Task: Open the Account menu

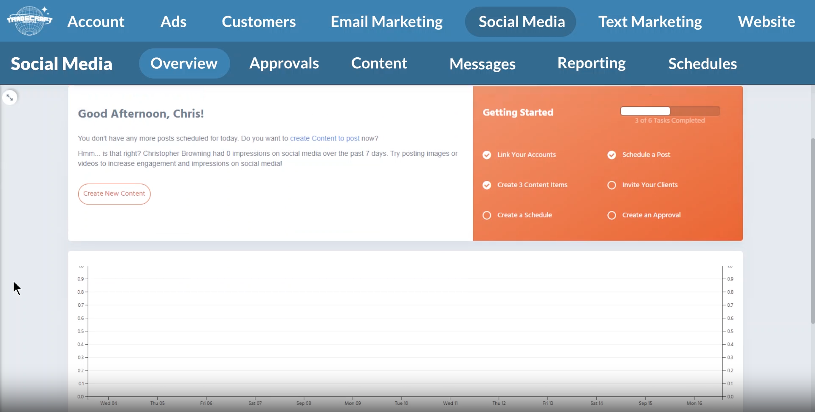Action: pyautogui.click(x=96, y=22)
